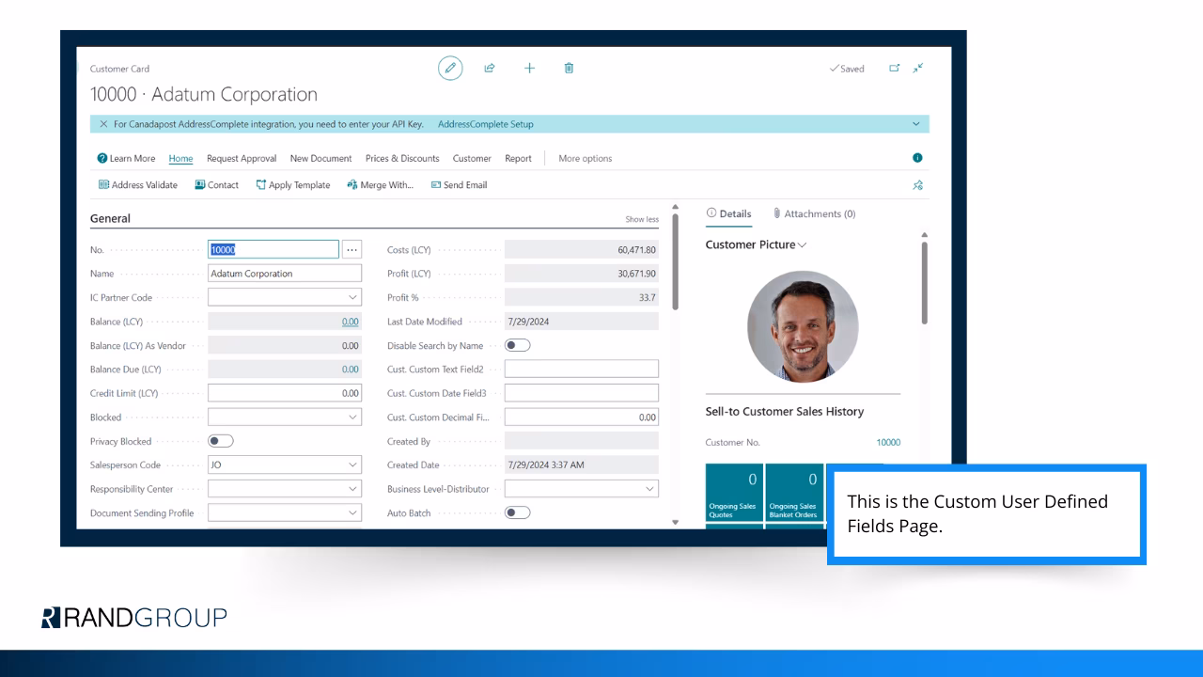Click Cust. Custom Date Field3 input
This screenshot has width=1203, height=677.
click(582, 393)
